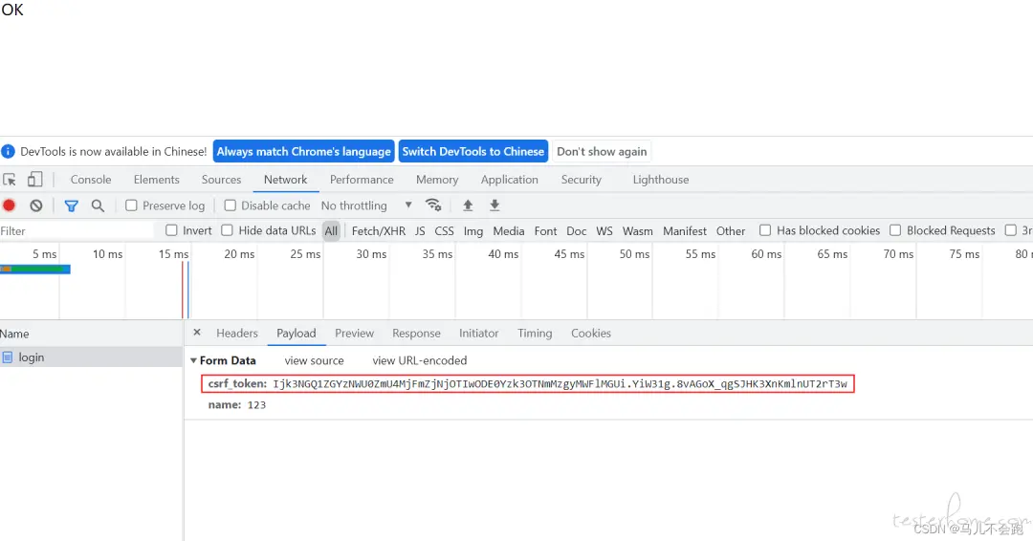Screen dimensions: 1033x541
Task: Select the Payload detail tab
Action: coord(297,333)
